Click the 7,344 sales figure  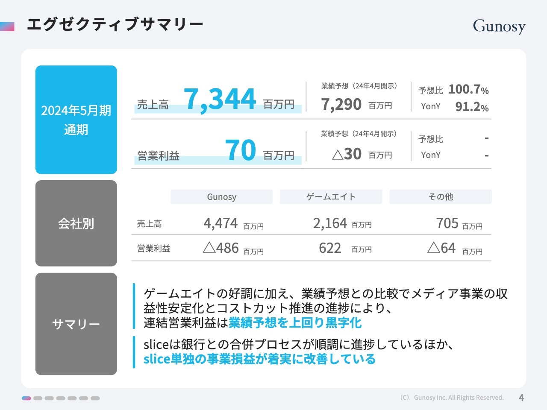[x=220, y=100]
